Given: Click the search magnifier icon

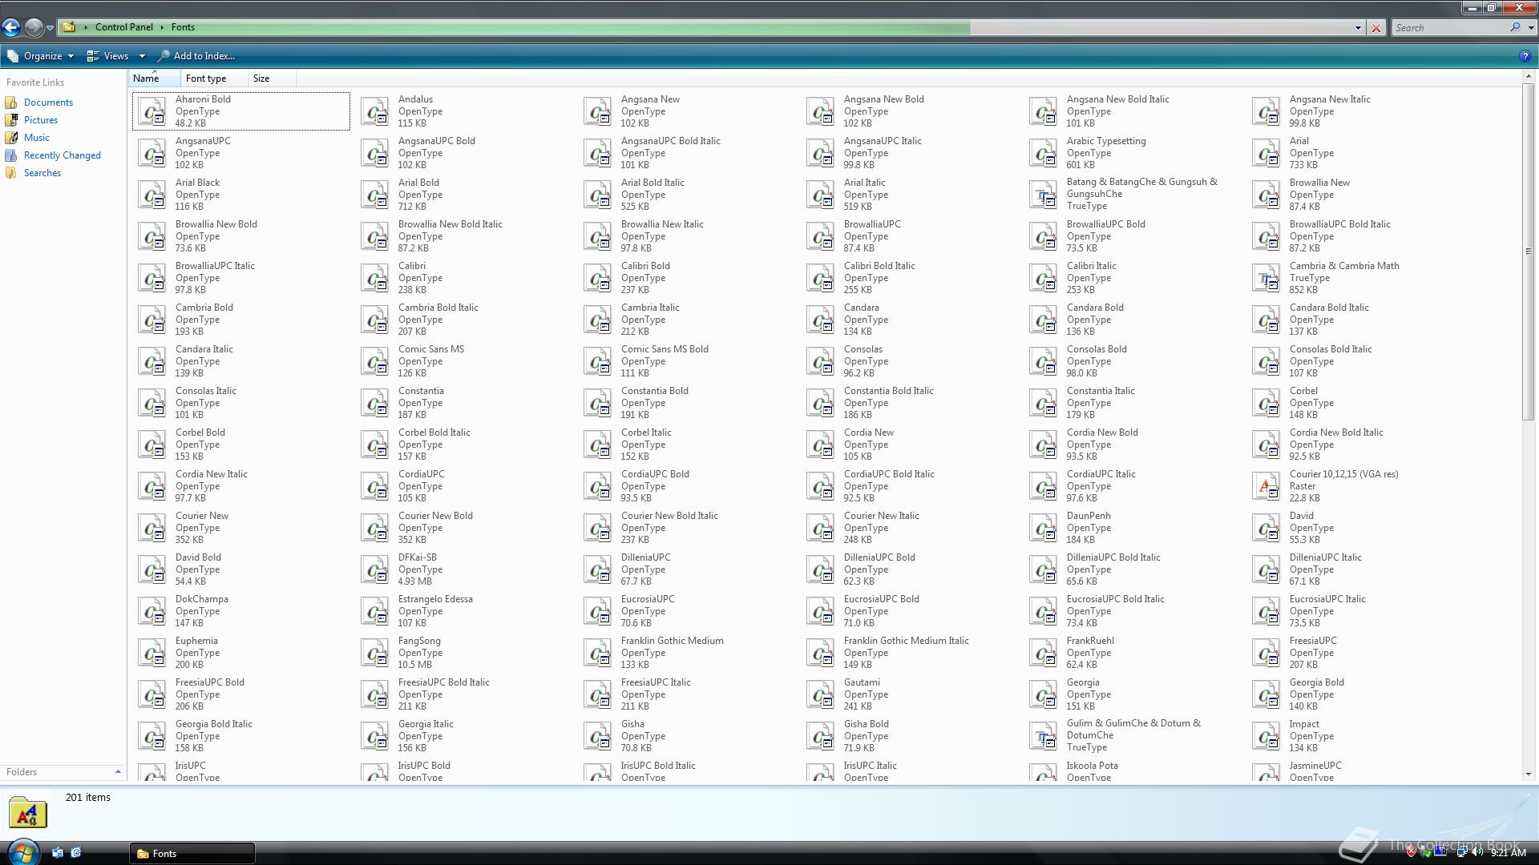Looking at the screenshot, I should pyautogui.click(x=1515, y=27).
